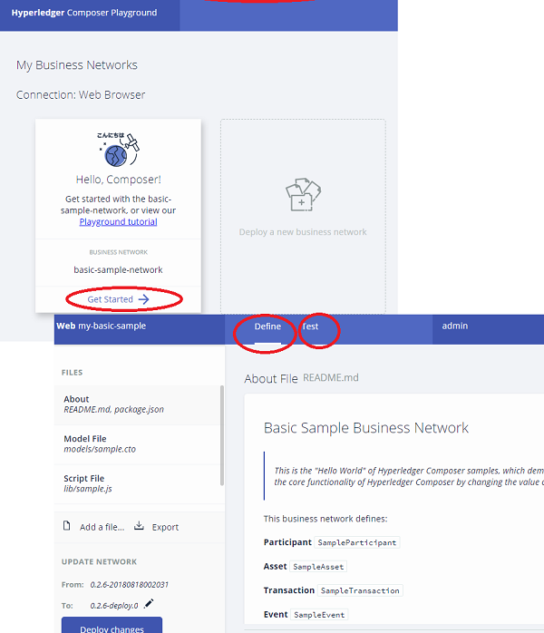This screenshot has width=544, height=633.
Task: Click Hyperledger Composer Playground title
Action: pos(84,13)
